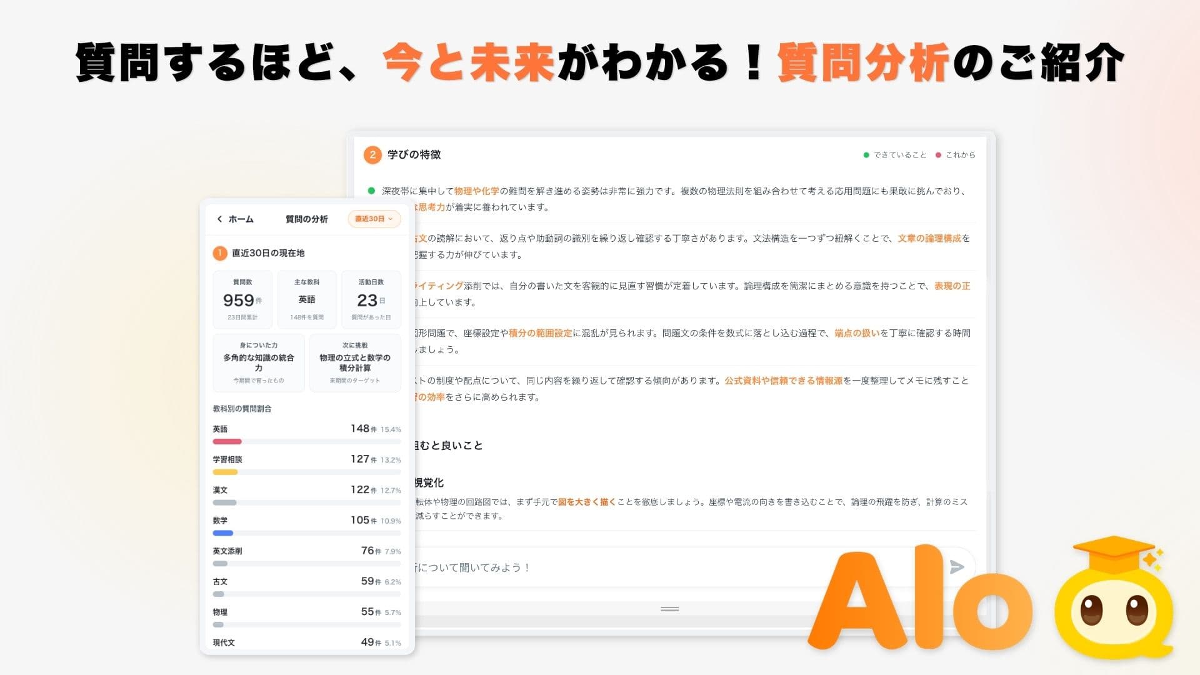Click the highlighted 図を大きく描く text

pyautogui.click(x=587, y=502)
